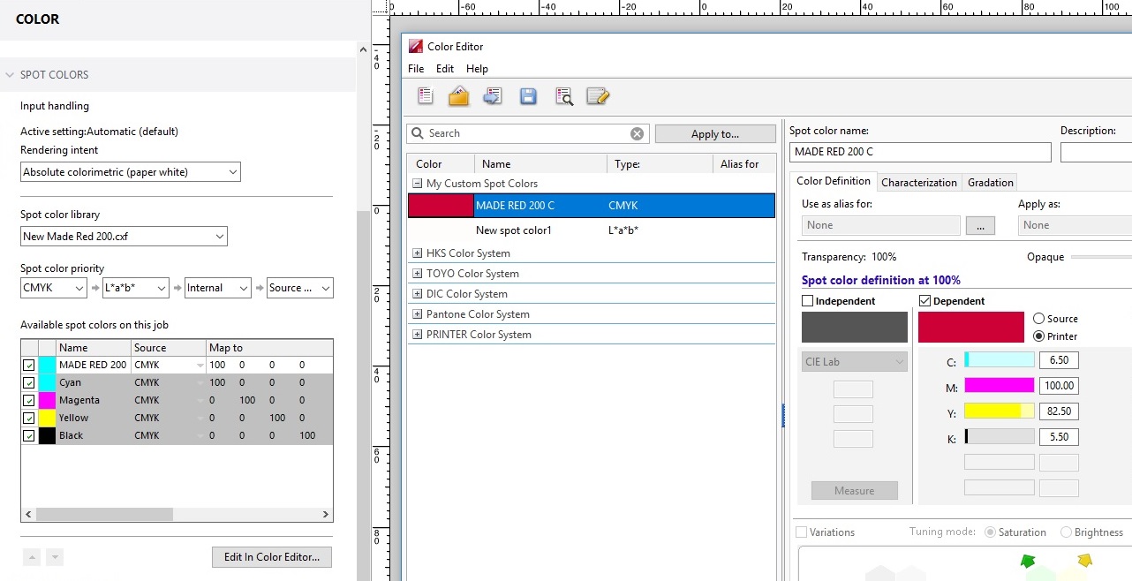This screenshot has width=1132, height=581.
Task: Select the New spot color1 row
Action: click(x=591, y=230)
